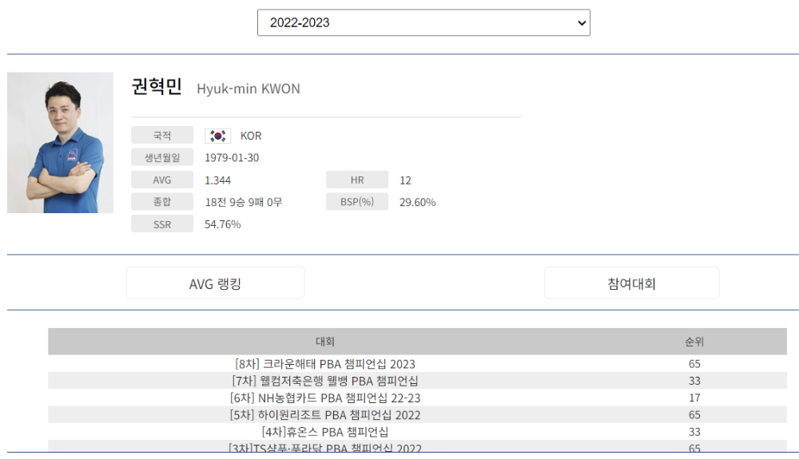This screenshot has width=799, height=459.
Task: Click the 대회 column header
Action: tap(325, 342)
